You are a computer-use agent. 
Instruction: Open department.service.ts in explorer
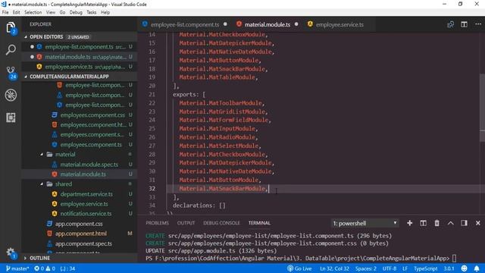pyautogui.click(x=86, y=194)
